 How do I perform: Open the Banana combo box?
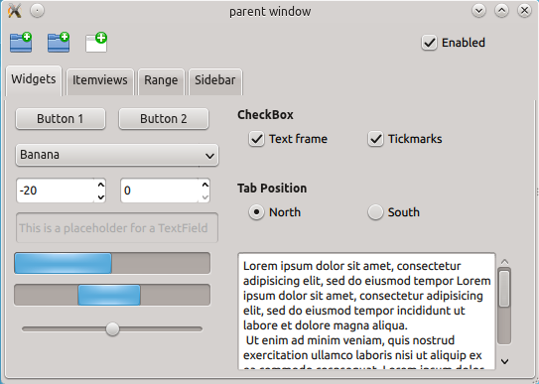point(117,155)
